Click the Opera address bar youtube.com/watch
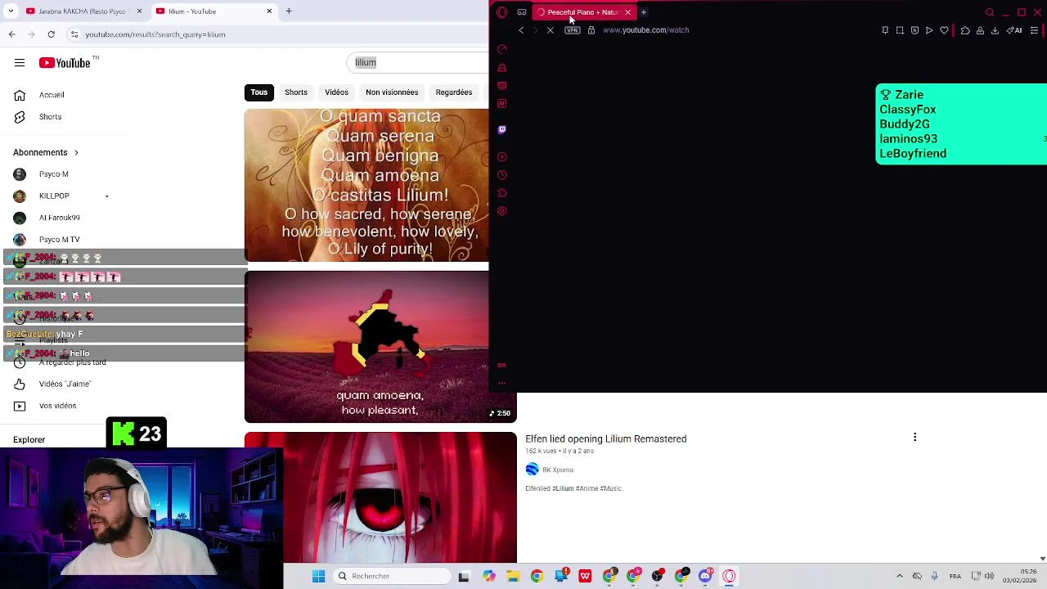 point(646,30)
